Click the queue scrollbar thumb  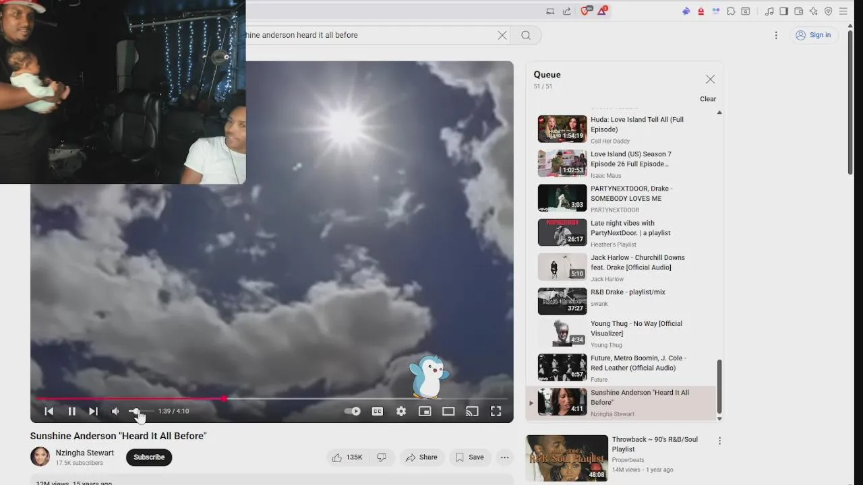719,386
